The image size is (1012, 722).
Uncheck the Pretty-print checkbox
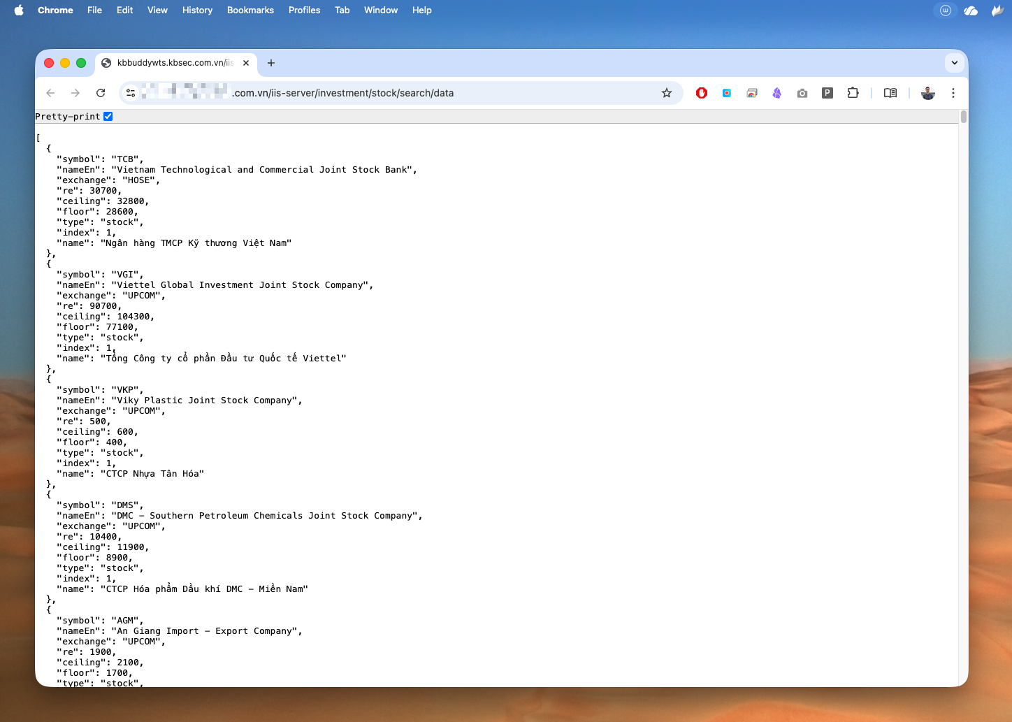[x=108, y=117]
